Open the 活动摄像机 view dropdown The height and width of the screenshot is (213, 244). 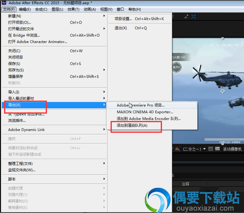(x=232, y=149)
